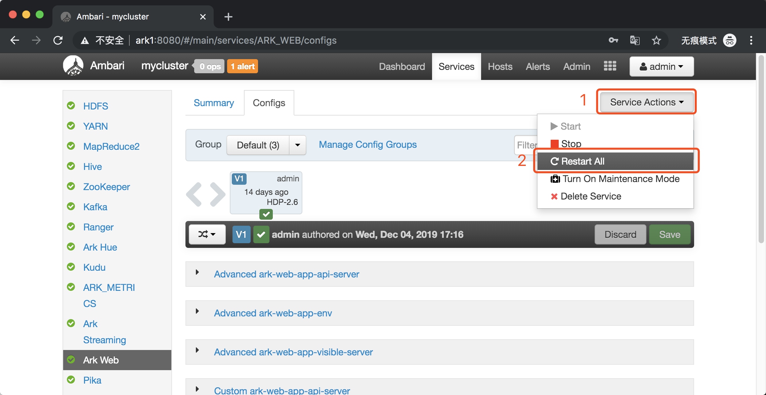Open the compare versions shuffle dropdown

[207, 234]
